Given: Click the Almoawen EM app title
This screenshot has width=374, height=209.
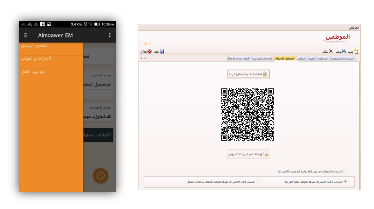Looking at the screenshot, I should (x=55, y=35).
